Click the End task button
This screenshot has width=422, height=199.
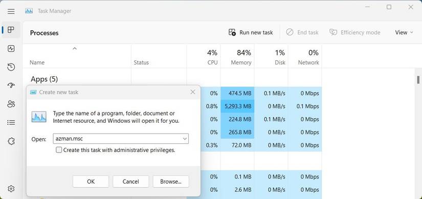(302, 33)
